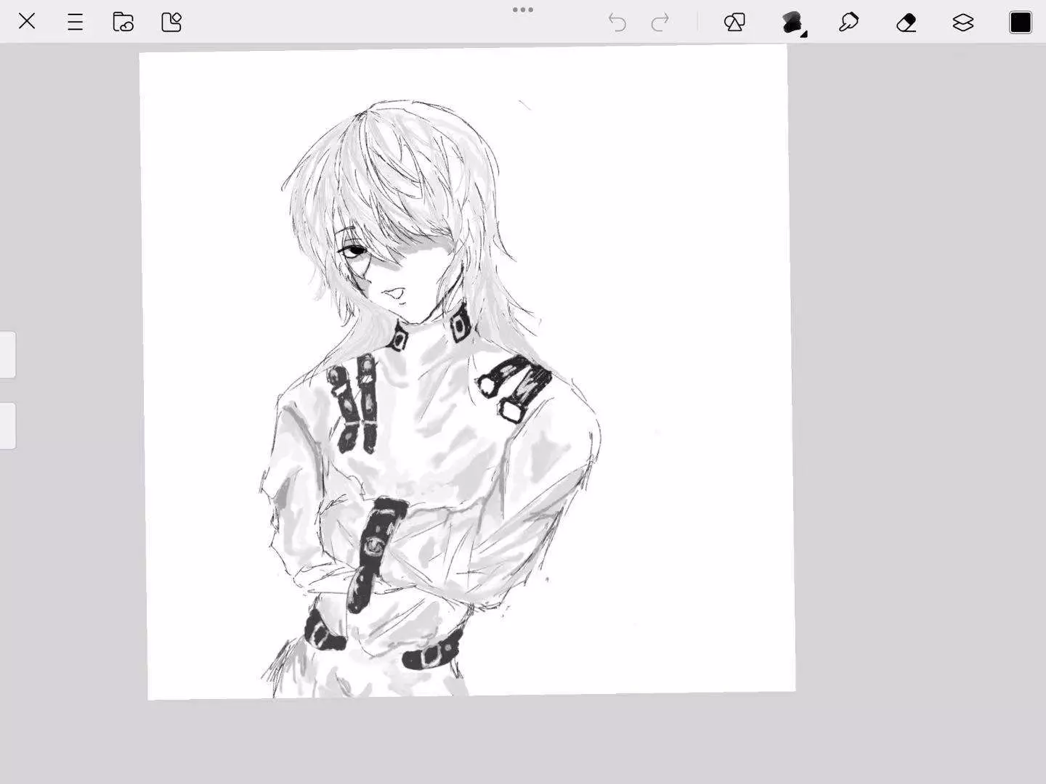Open the black color swatch

pyautogui.click(x=1020, y=23)
